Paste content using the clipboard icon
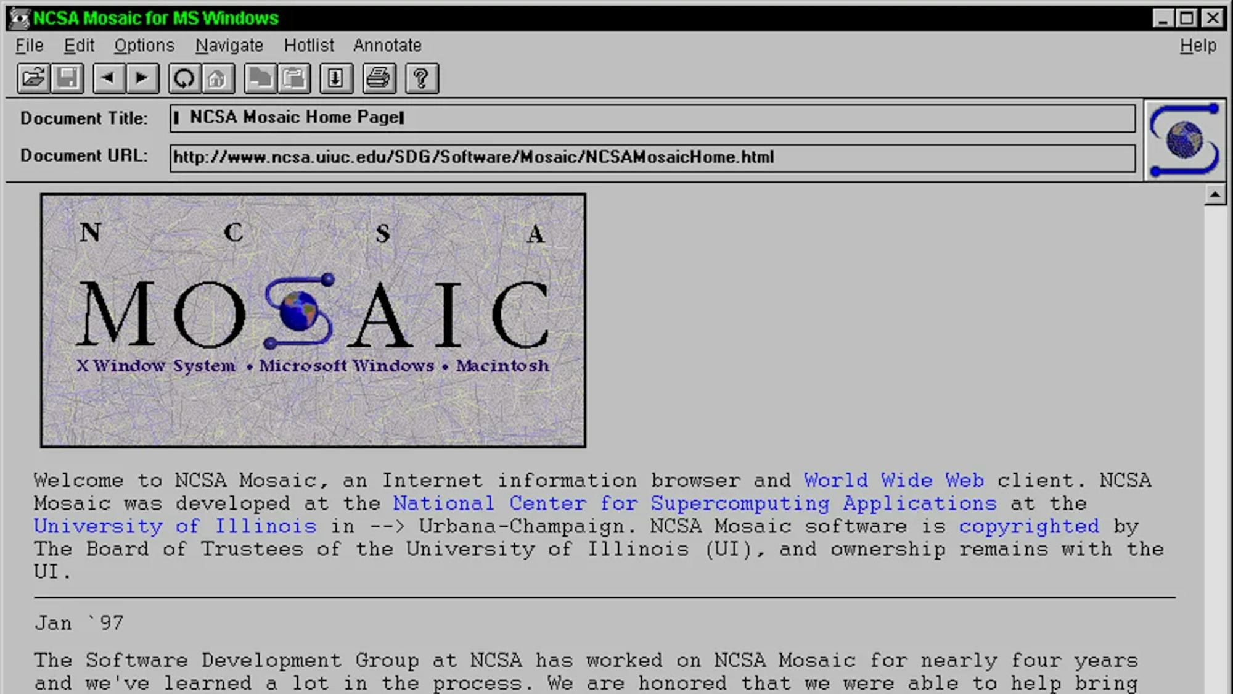1233x694 pixels. click(295, 78)
